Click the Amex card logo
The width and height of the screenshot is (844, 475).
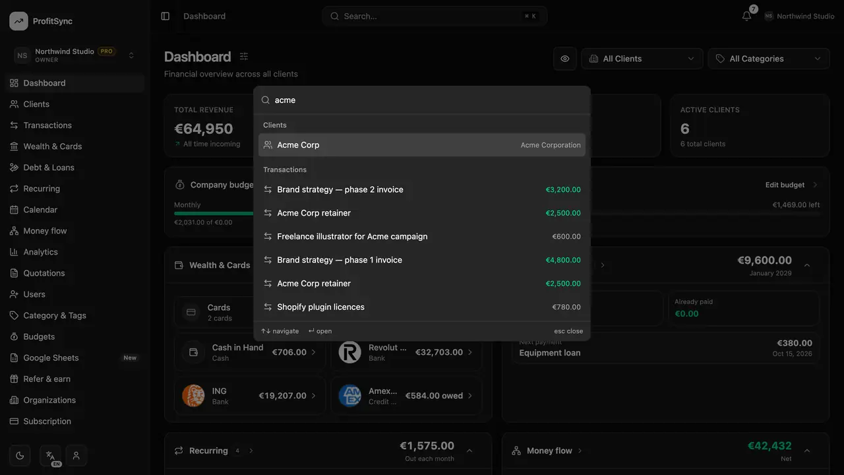[349, 396]
